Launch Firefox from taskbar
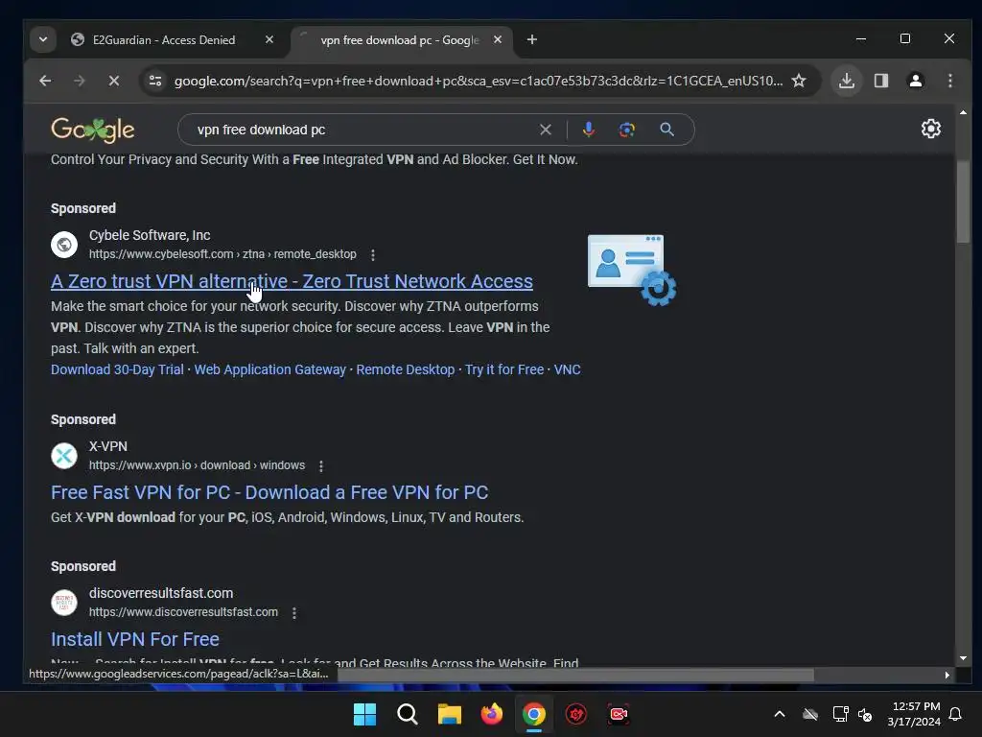The height and width of the screenshot is (737, 982). [x=492, y=714]
